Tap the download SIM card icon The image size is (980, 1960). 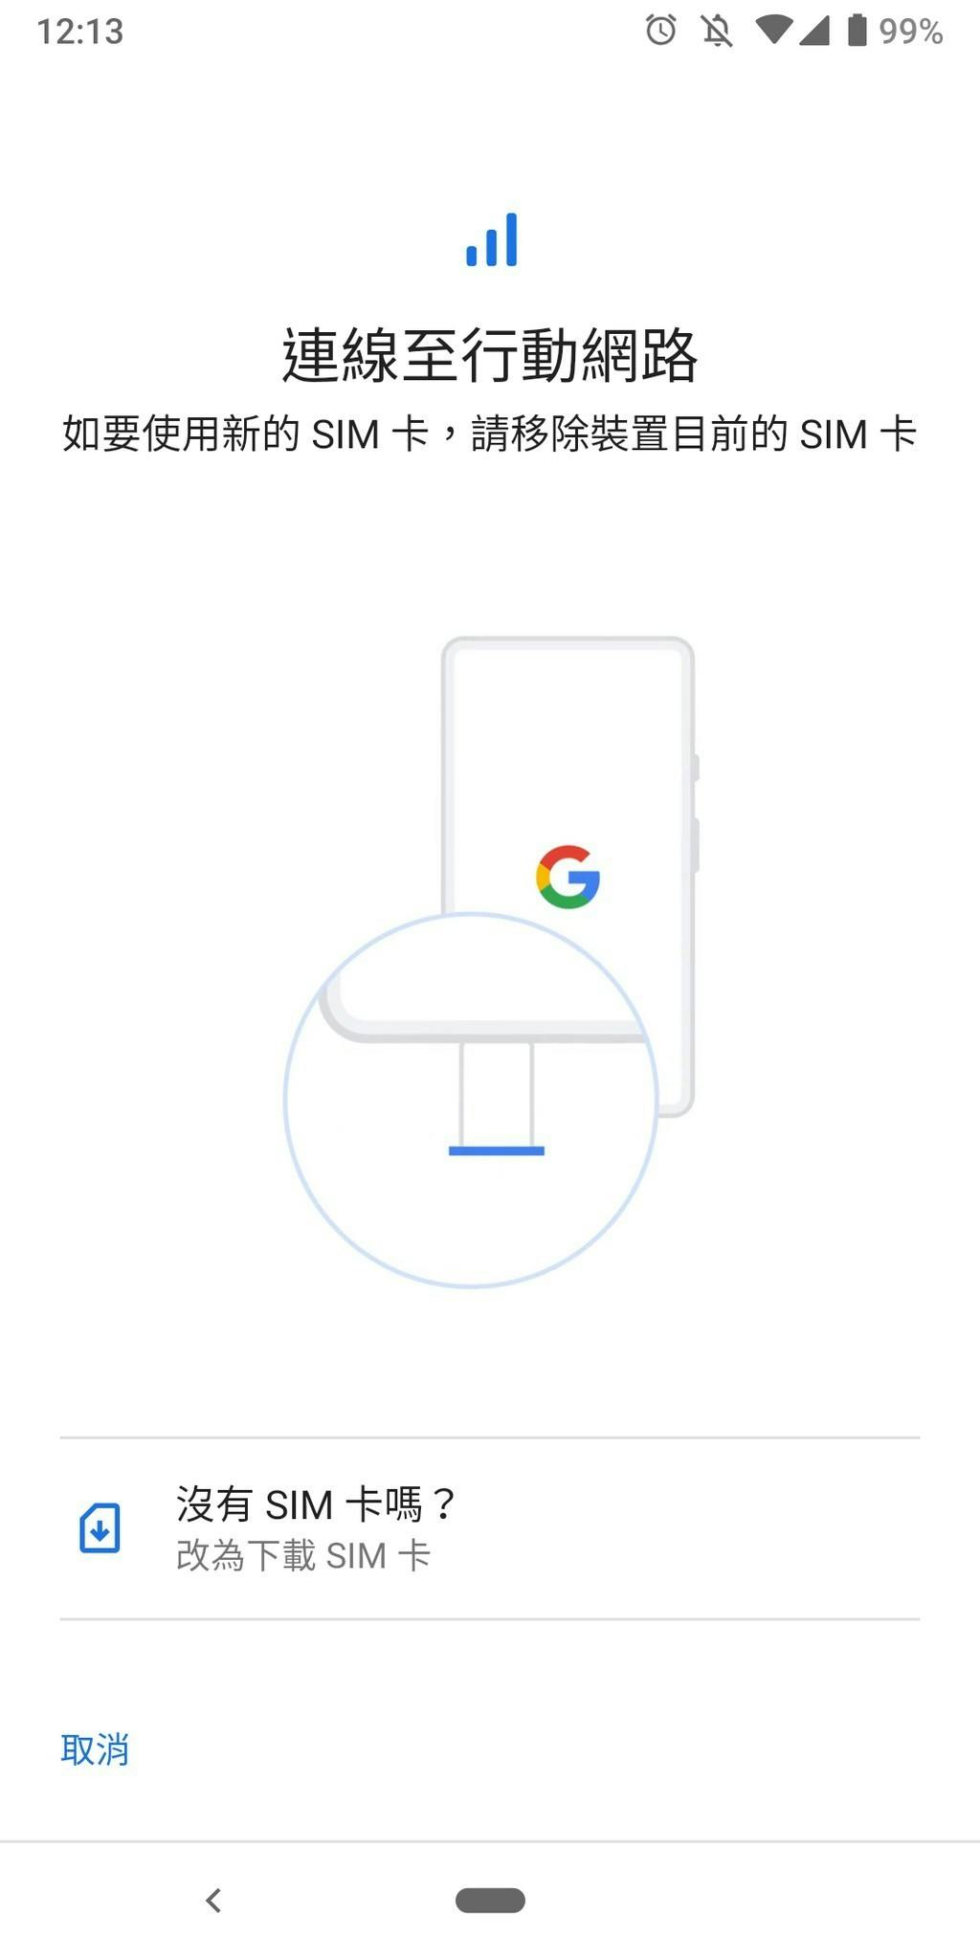[100, 1527]
